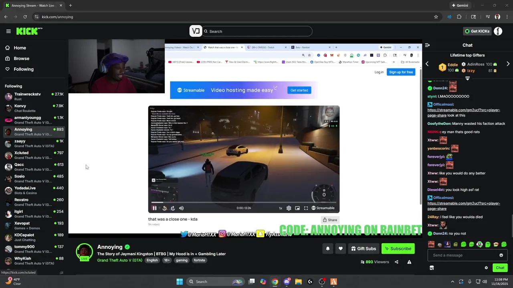Click the Share button under video
Image resolution: width=513 pixels, height=288 pixels.
[330, 220]
